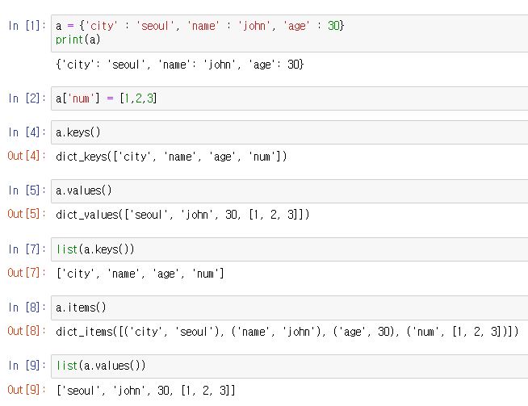528x406 pixels.
Task: Click the ['city', 'name', 'age', 'num'] list output
Action: pos(140,273)
